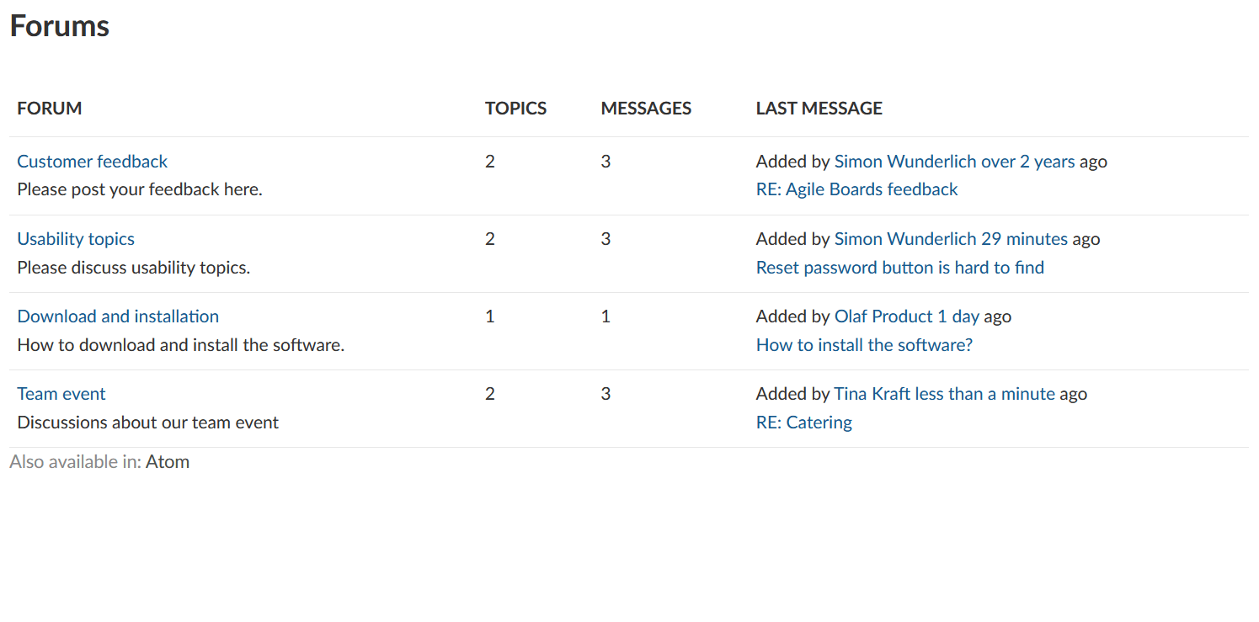Subscribe via the Atom feed link
The height and width of the screenshot is (622, 1259).
tap(168, 461)
